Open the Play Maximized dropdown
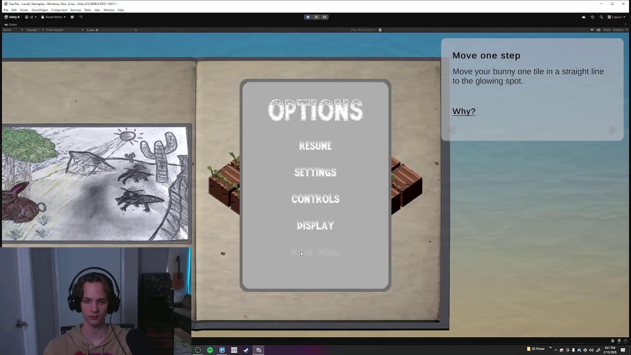This screenshot has height=355, width=631. (x=363, y=30)
